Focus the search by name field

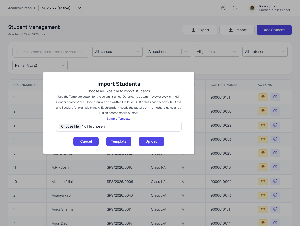pos(51,52)
